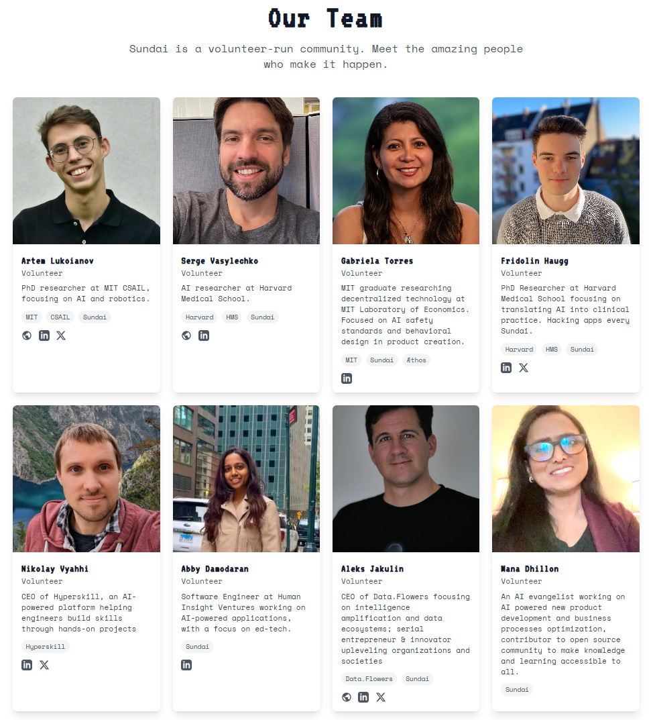The width and height of the screenshot is (651, 720).
Task: Open Abby Damodaran's LinkedIn icon
Action: point(186,665)
